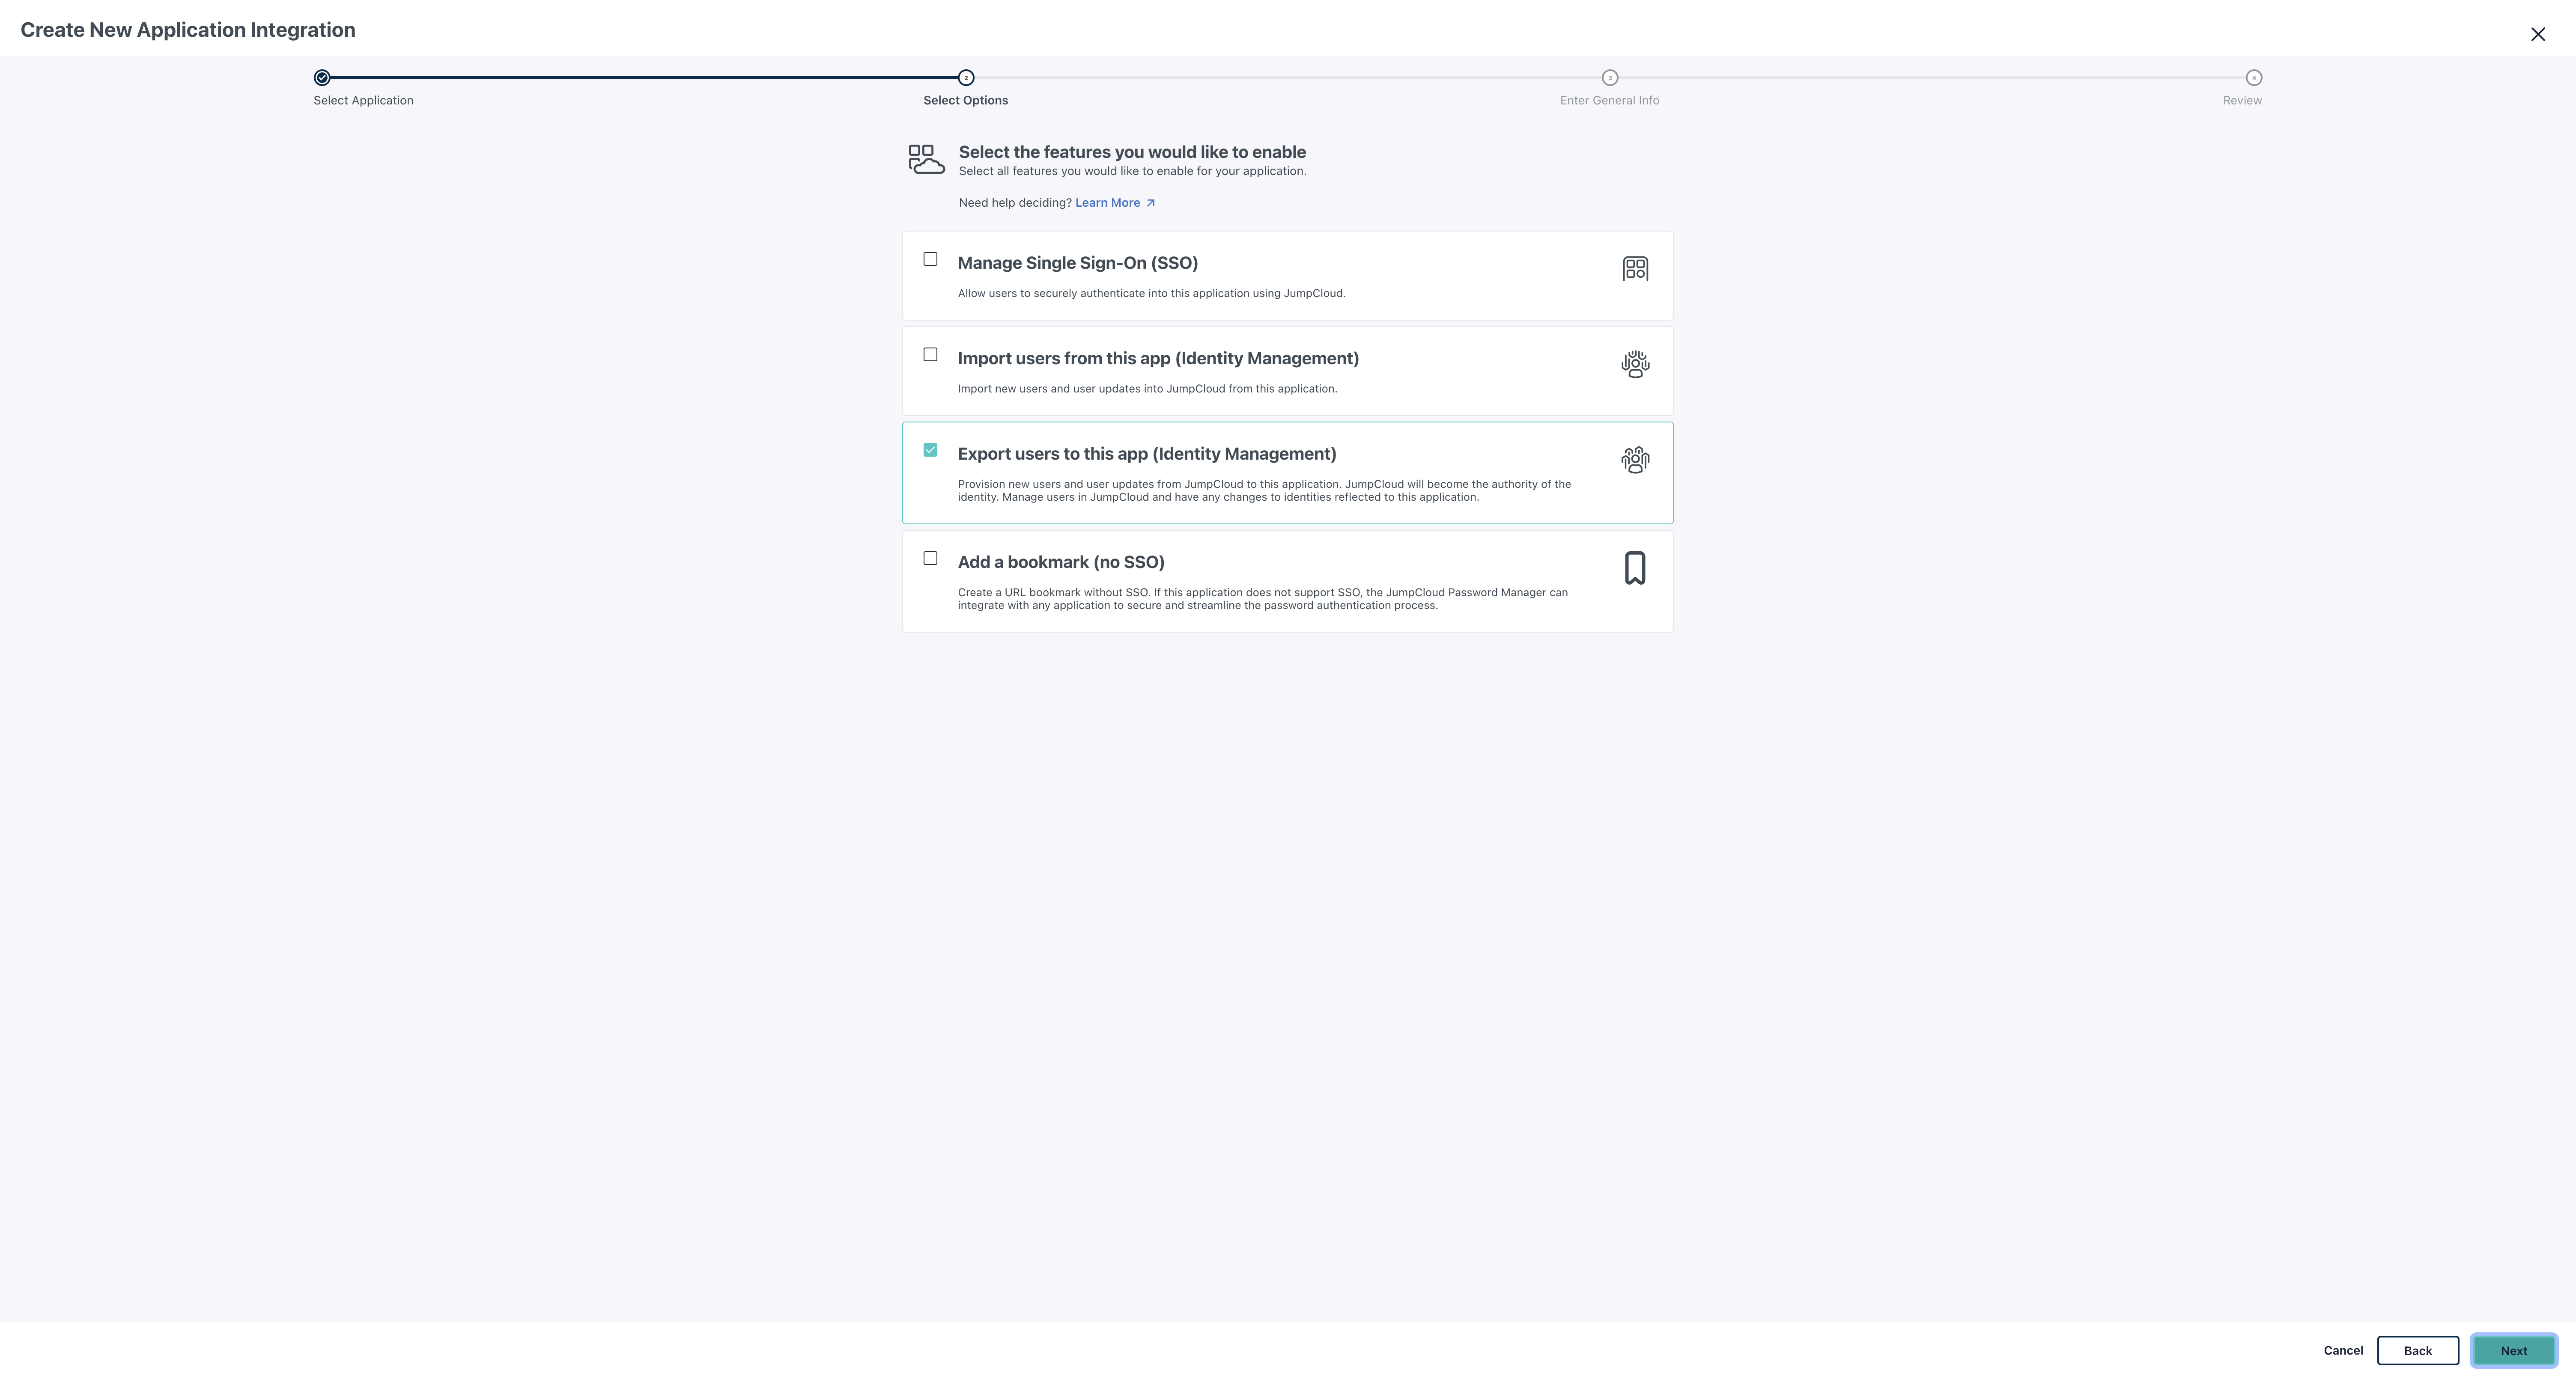Jump to the Enter General Info step
The image size is (2576, 1379).
tap(1610, 78)
